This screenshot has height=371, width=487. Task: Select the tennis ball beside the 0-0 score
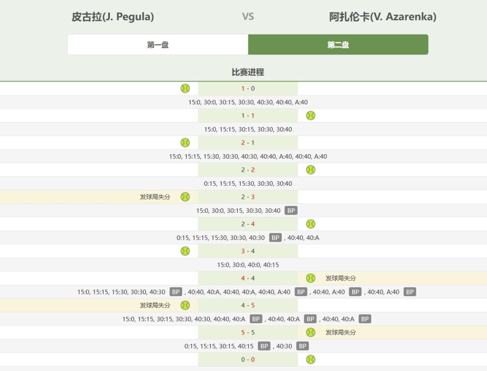click(x=311, y=359)
